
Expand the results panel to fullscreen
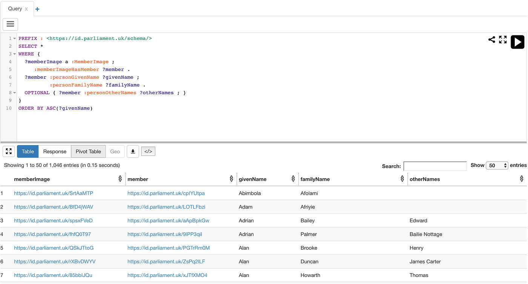pyautogui.click(x=8, y=151)
